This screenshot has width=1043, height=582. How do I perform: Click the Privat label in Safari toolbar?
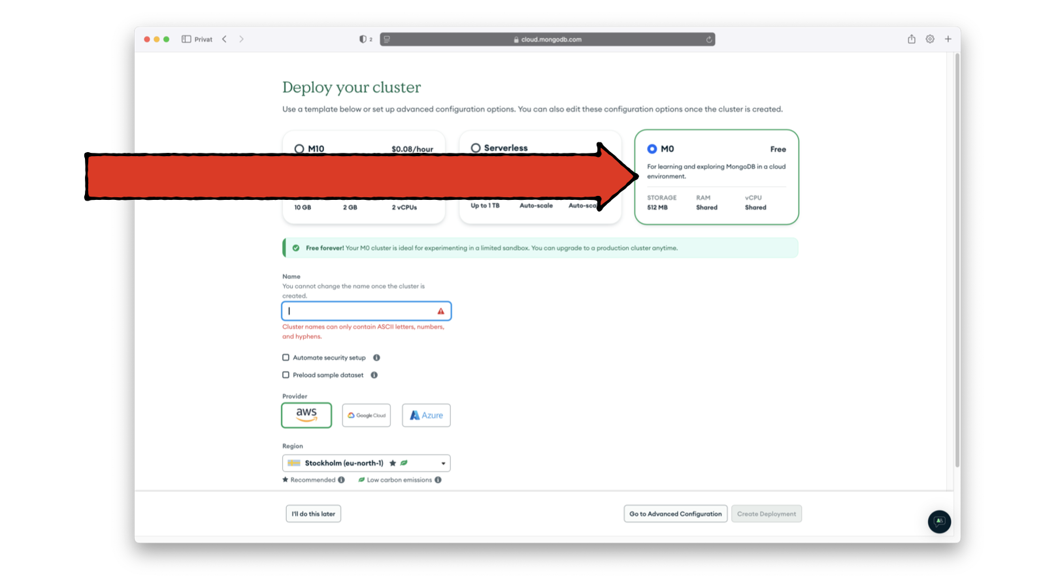pos(203,39)
